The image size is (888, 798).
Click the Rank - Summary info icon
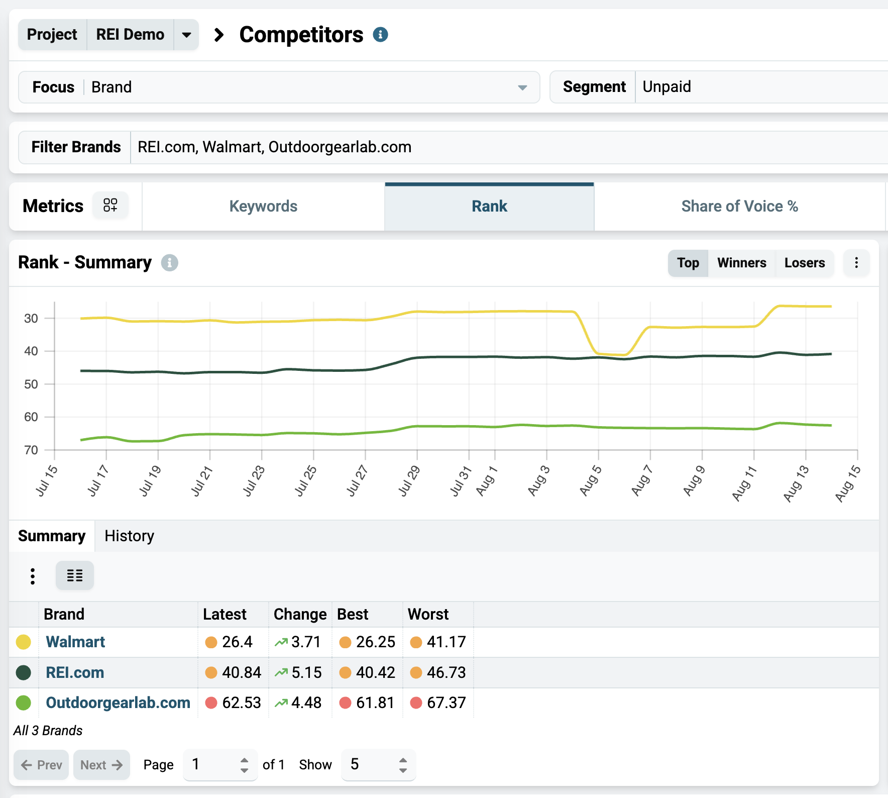[x=170, y=262]
